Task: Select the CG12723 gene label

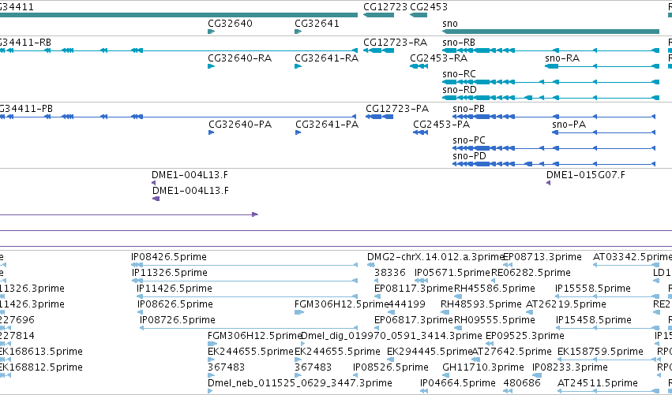Action: point(385,7)
